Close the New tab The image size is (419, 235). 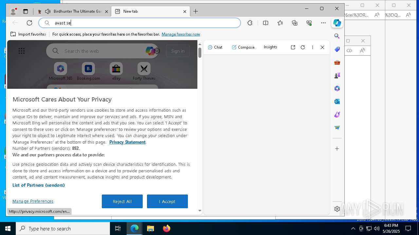(185, 11)
